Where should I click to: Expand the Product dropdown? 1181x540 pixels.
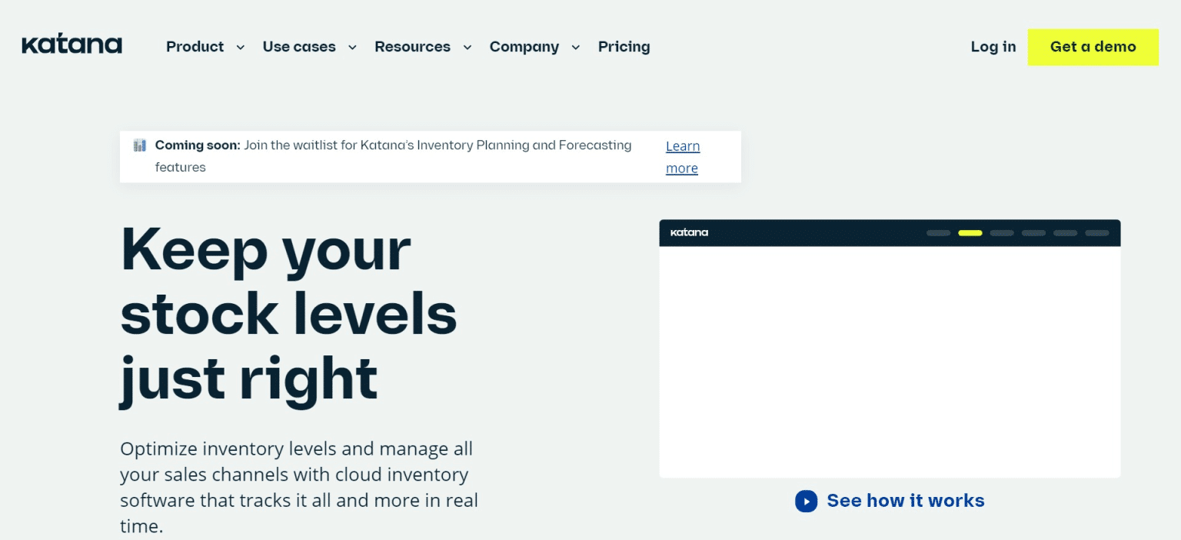[x=239, y=47]
